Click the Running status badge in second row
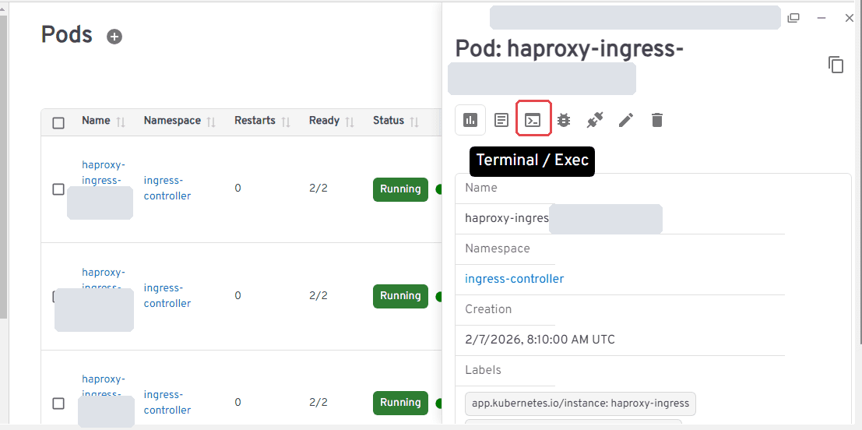862x430 pixels. pos(400,296)
